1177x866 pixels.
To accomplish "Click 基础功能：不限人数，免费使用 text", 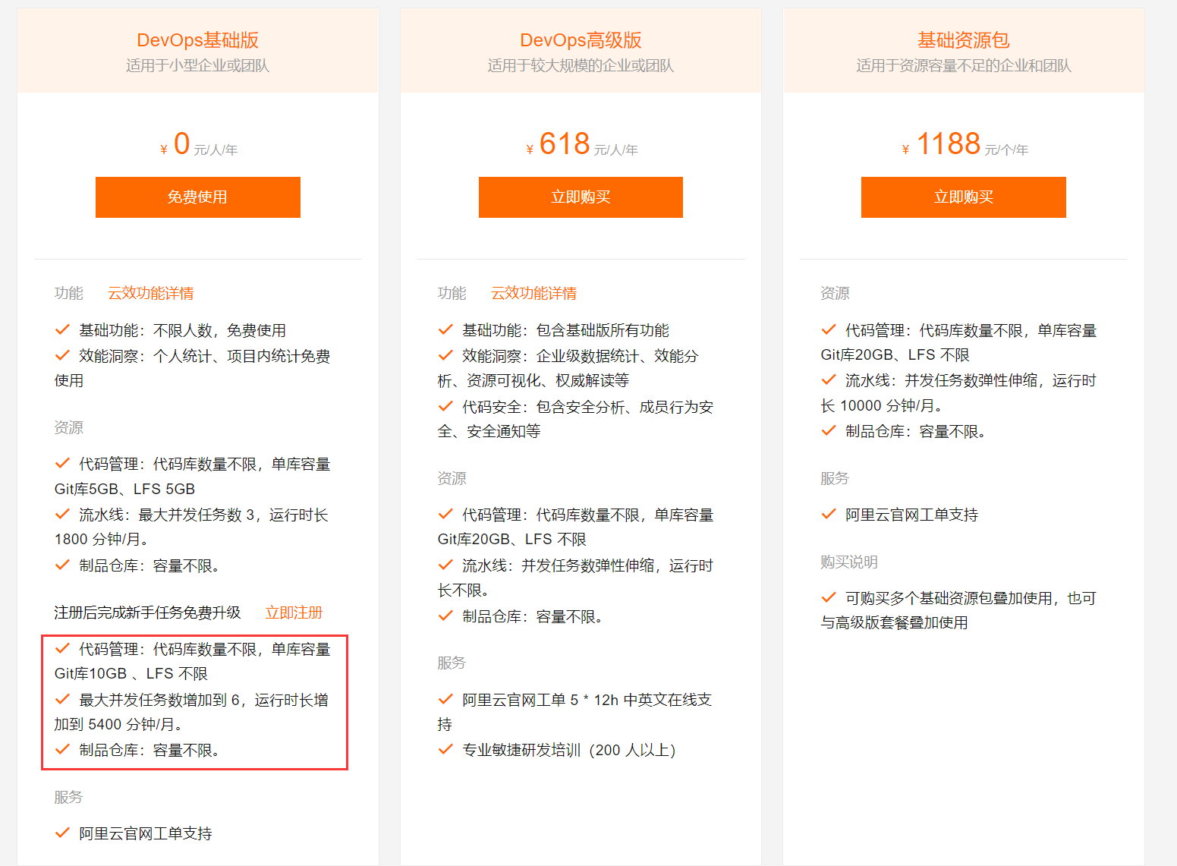I will tap(182, 331).
